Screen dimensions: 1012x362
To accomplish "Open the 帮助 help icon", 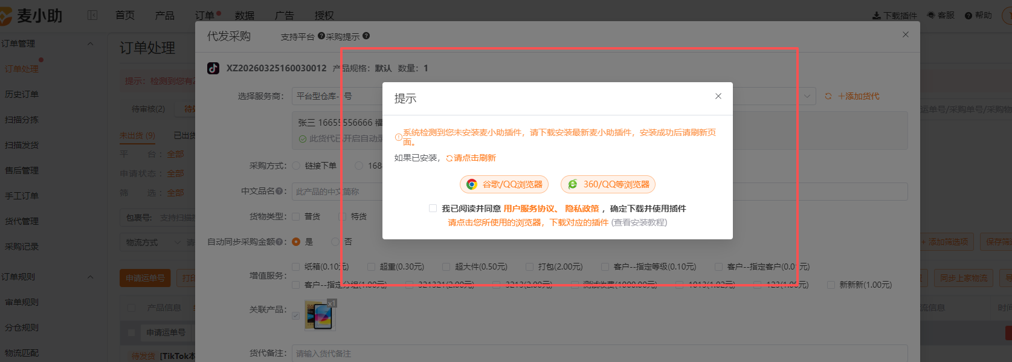I will [968, 15].
